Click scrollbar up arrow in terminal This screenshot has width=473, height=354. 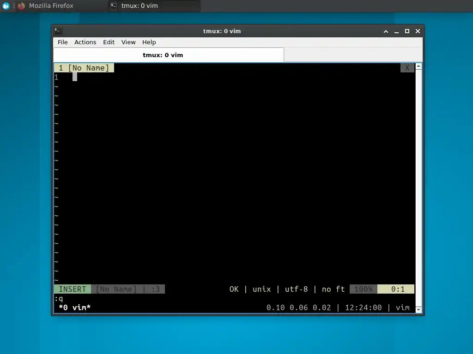[x=418, y=66]
